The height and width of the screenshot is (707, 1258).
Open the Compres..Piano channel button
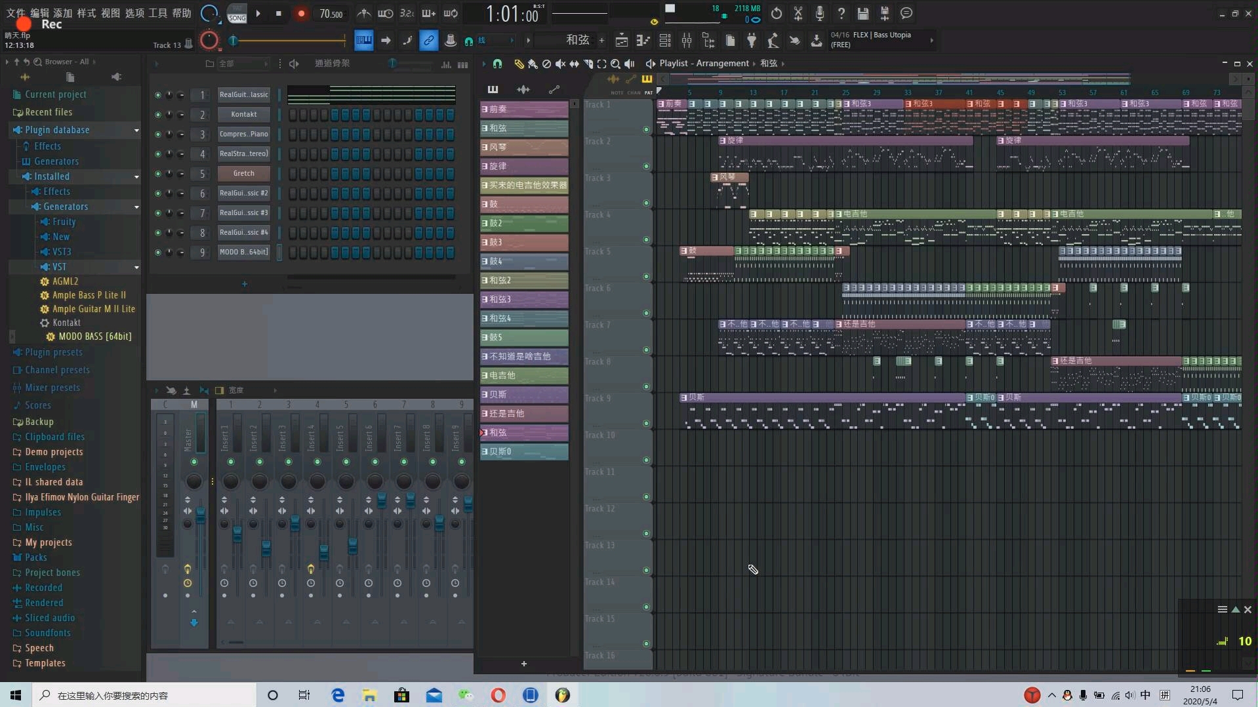point(244,134)
